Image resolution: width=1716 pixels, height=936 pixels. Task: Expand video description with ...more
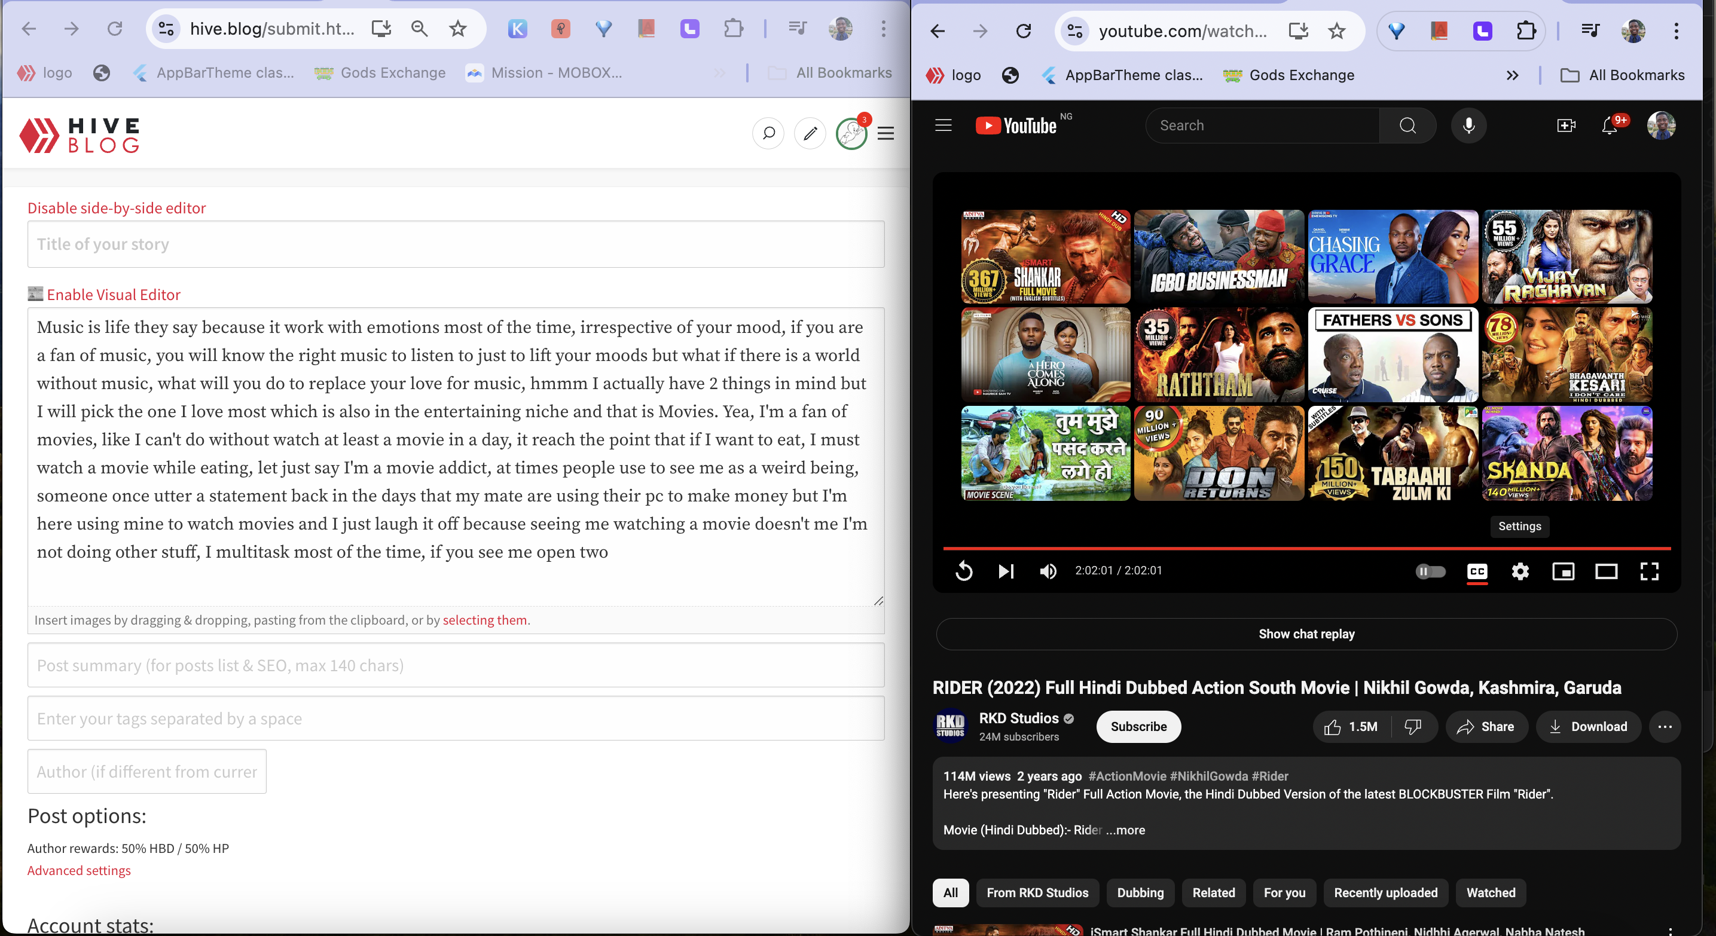1125,830
